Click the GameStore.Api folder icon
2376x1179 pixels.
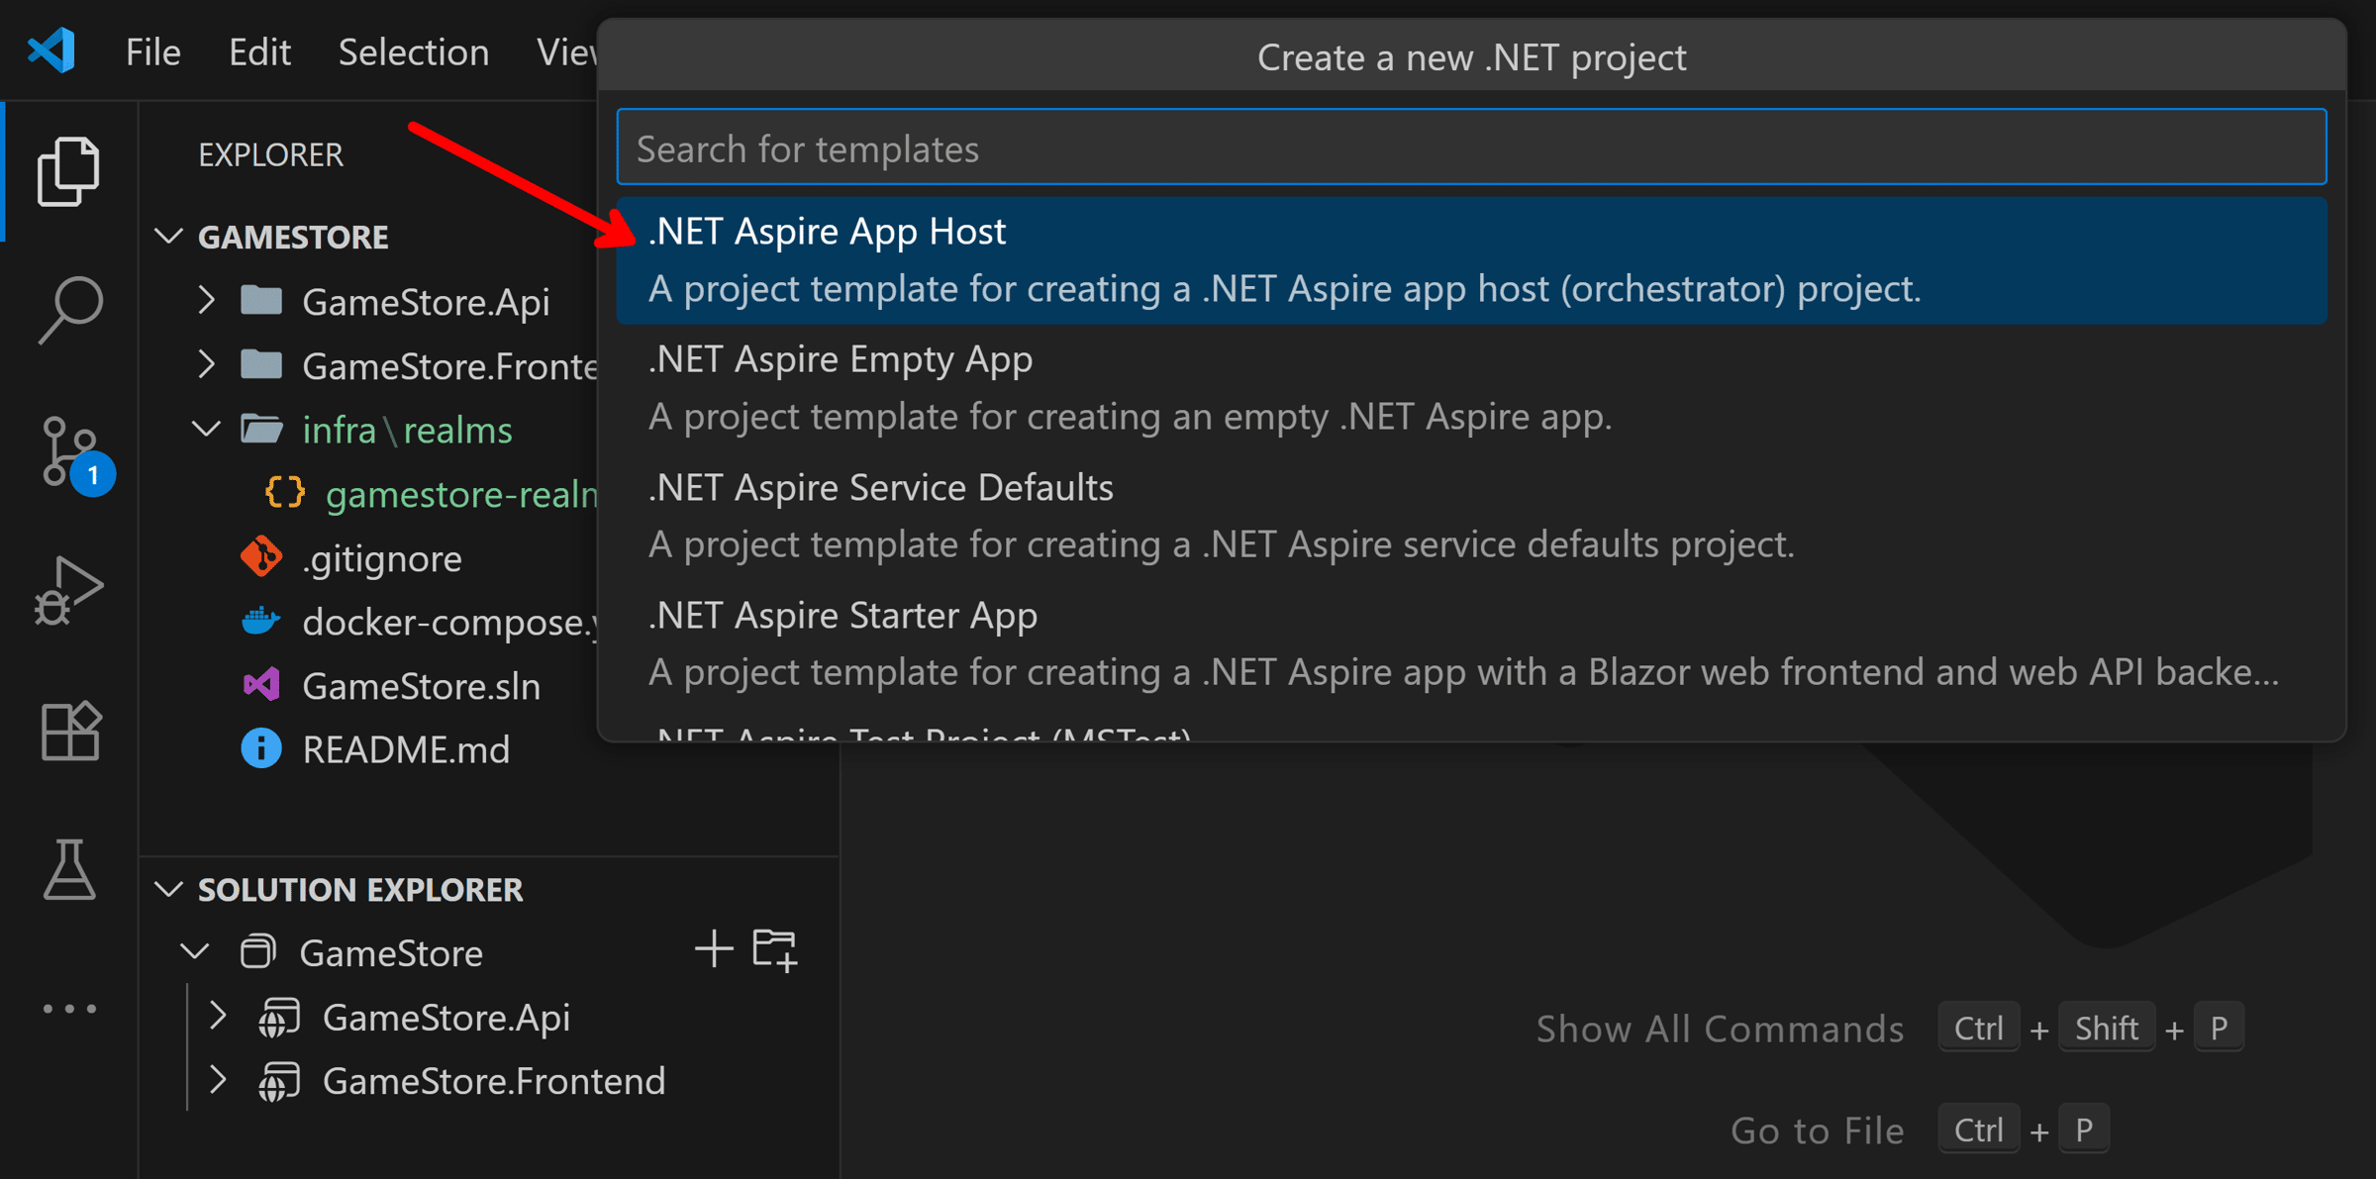(261, 300)
